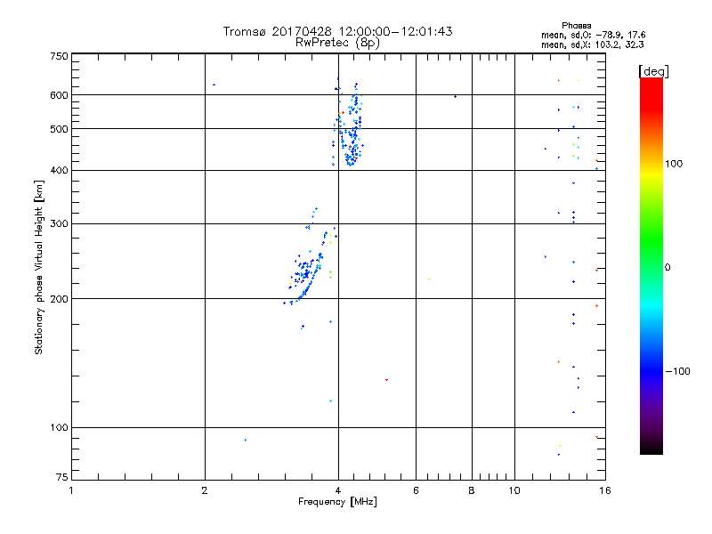Viewport: 712px width, 534px height.
Task: Click the isolated yellow data point past 6 MHz
Action: [x=429, y=279]
